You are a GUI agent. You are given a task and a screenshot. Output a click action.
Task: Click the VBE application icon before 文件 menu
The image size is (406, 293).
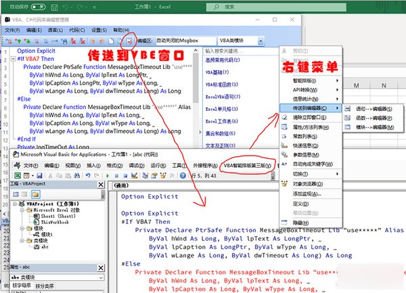(17, 165)
